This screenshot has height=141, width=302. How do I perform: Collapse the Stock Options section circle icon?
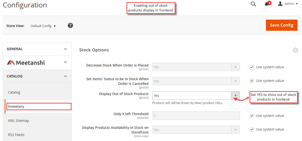[x=295, y=50]
